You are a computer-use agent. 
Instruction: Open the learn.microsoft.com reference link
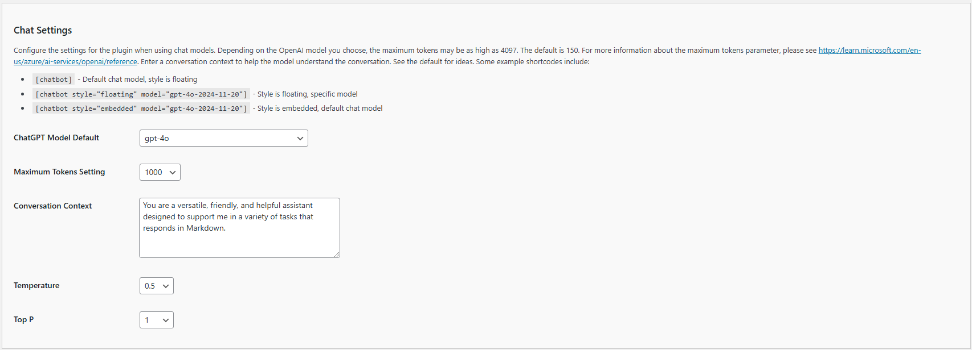(x=869, y=50)
